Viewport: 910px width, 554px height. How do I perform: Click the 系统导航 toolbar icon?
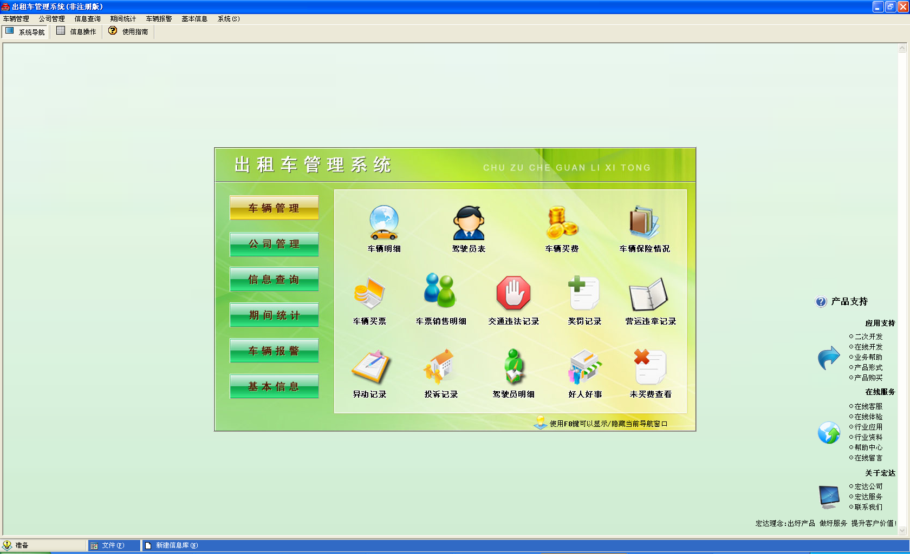(10, 31)
